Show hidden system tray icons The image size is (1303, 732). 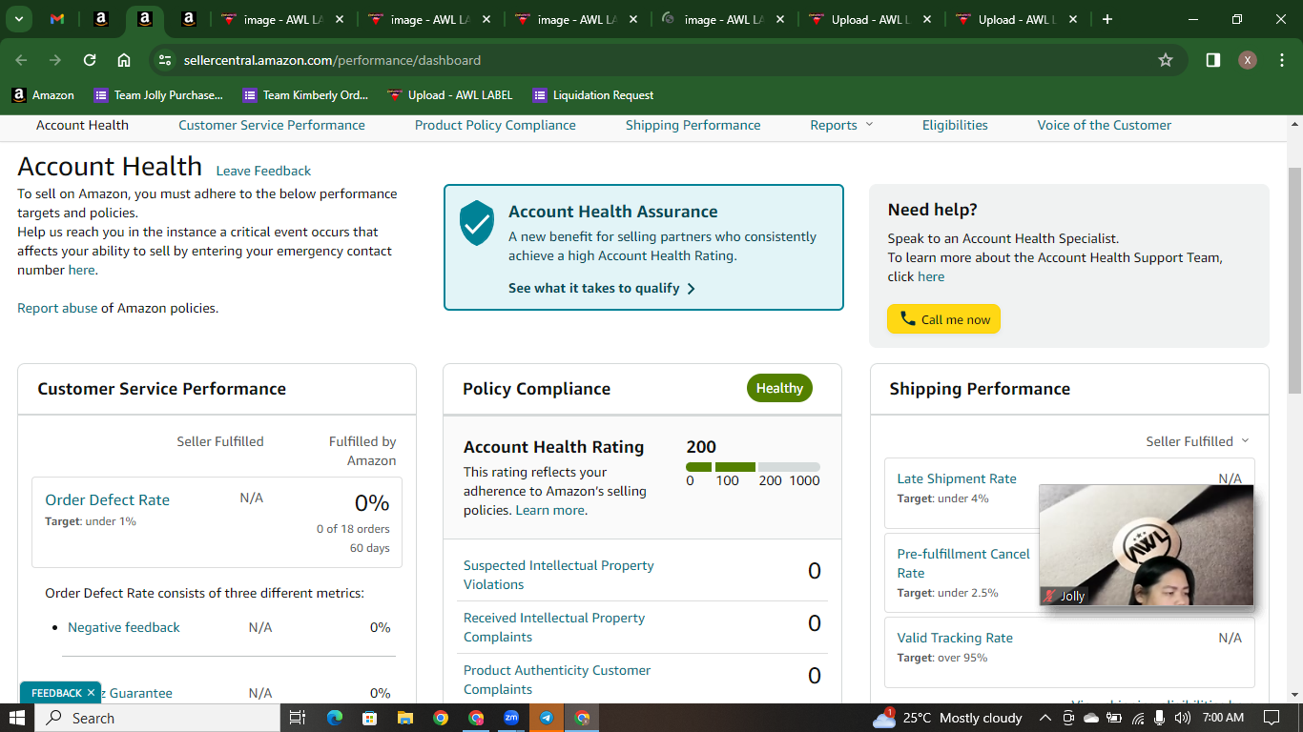[x=1045, y=718]
